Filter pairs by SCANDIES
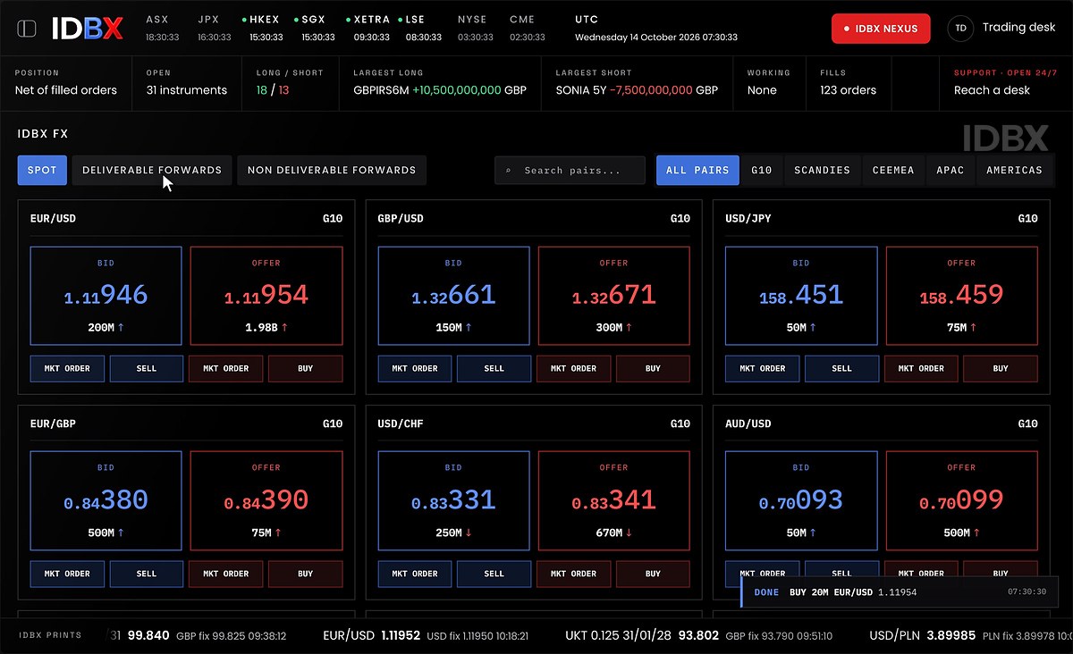 (x=822, y=170)
